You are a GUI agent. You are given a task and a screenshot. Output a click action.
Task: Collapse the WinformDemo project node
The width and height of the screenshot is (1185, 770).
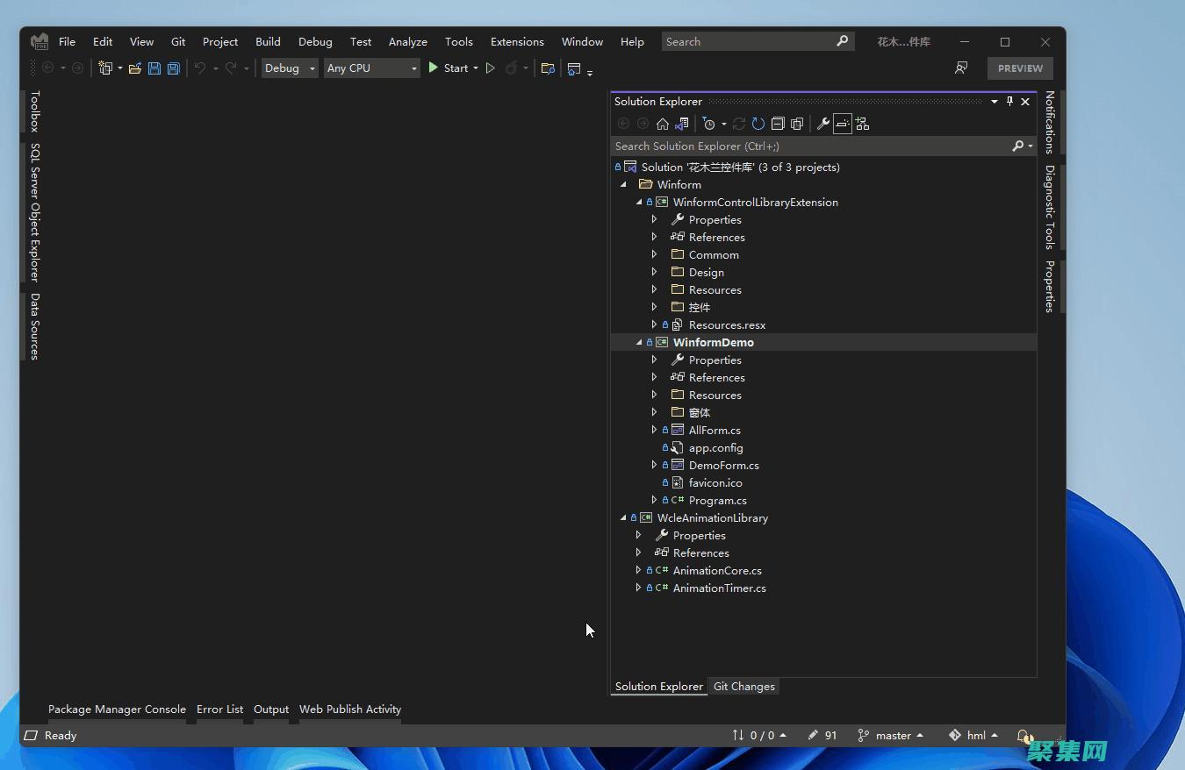pos(639,343)
